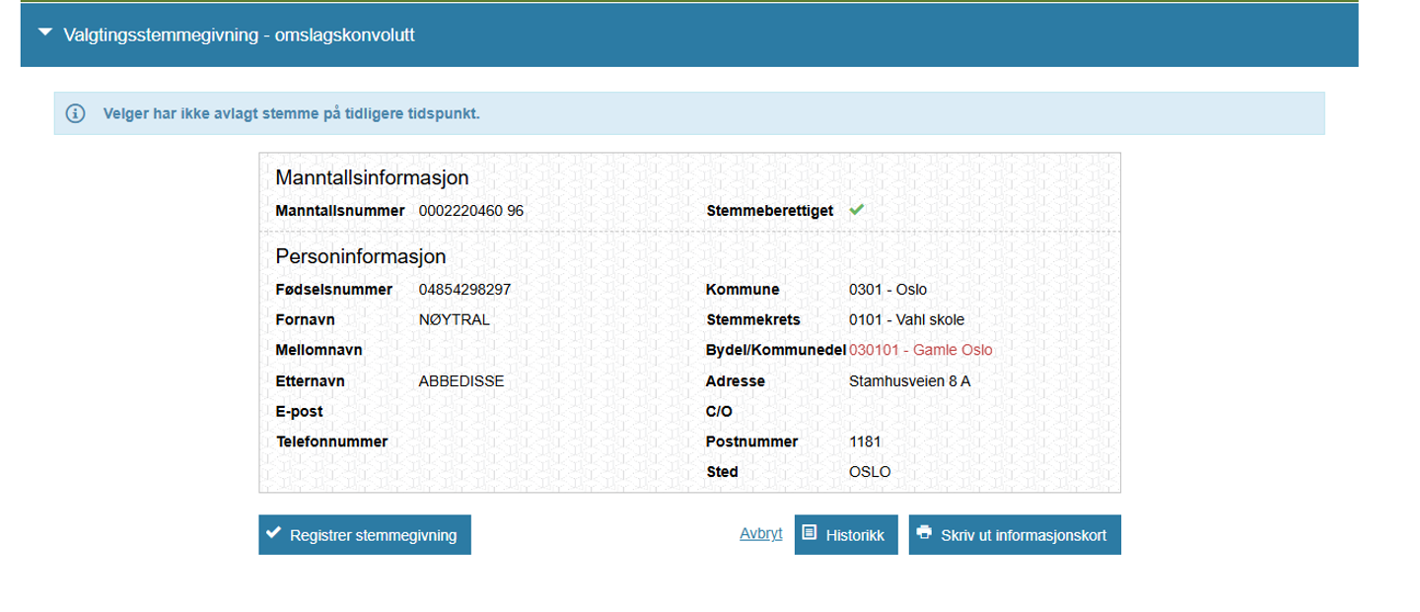
Task: Click the Kommune value 0301 - Oslo
Action: coord(887,289)
